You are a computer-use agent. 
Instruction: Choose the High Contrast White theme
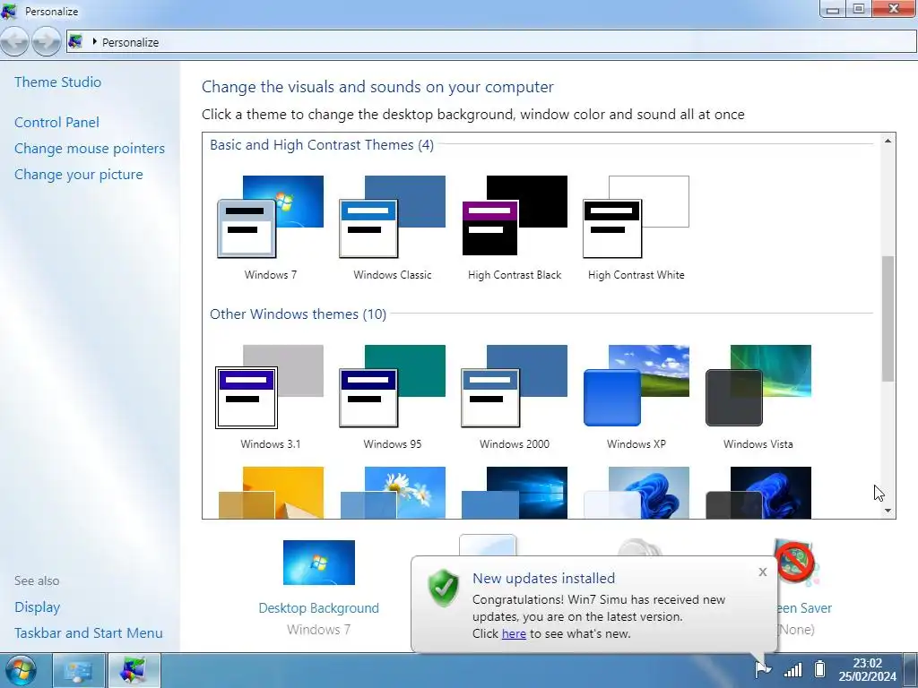637,228
